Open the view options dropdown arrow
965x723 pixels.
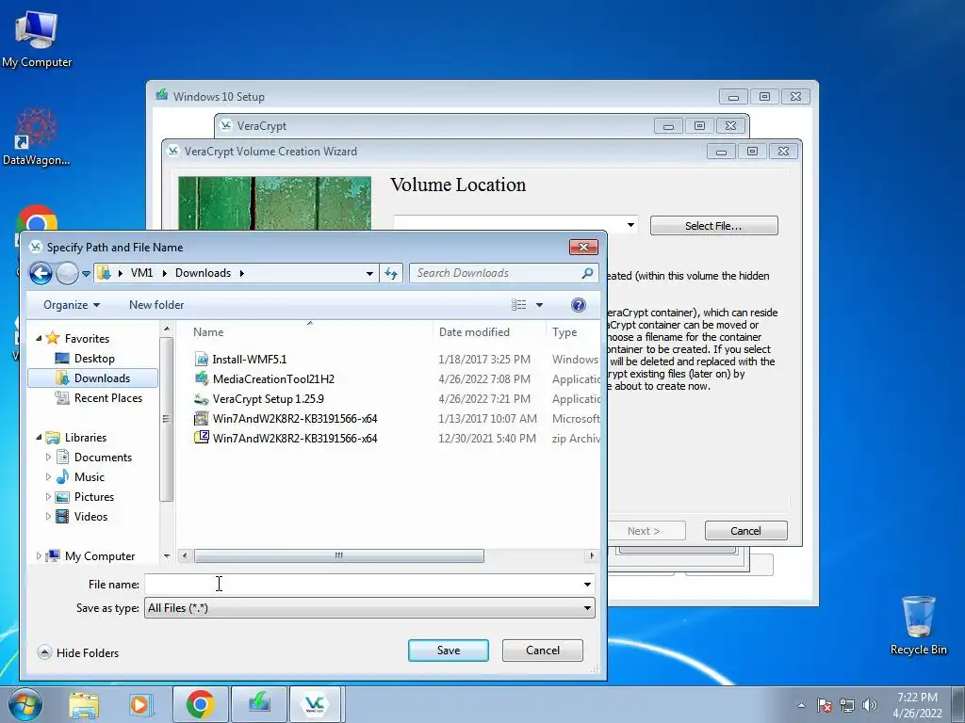[x=539, y=305]
